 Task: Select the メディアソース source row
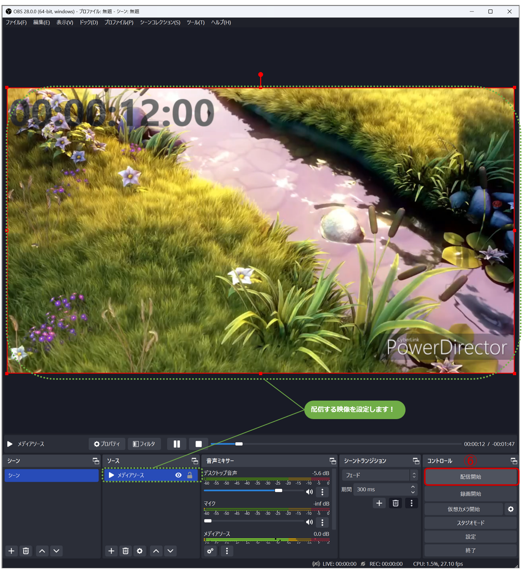[x=151, y=475]
